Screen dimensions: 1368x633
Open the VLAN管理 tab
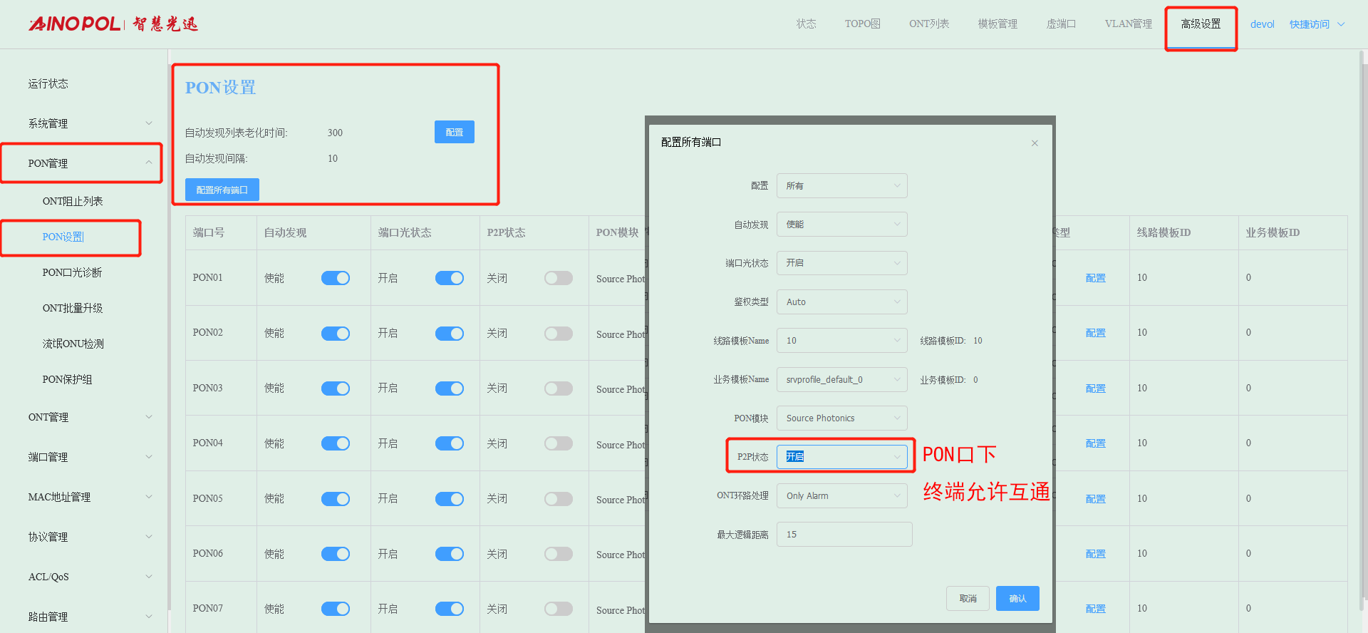click(x=1128, y=24)
